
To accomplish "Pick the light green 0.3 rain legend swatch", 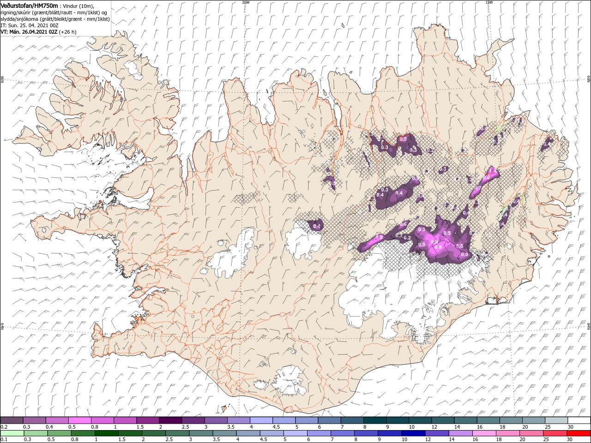I will [36, 433].
